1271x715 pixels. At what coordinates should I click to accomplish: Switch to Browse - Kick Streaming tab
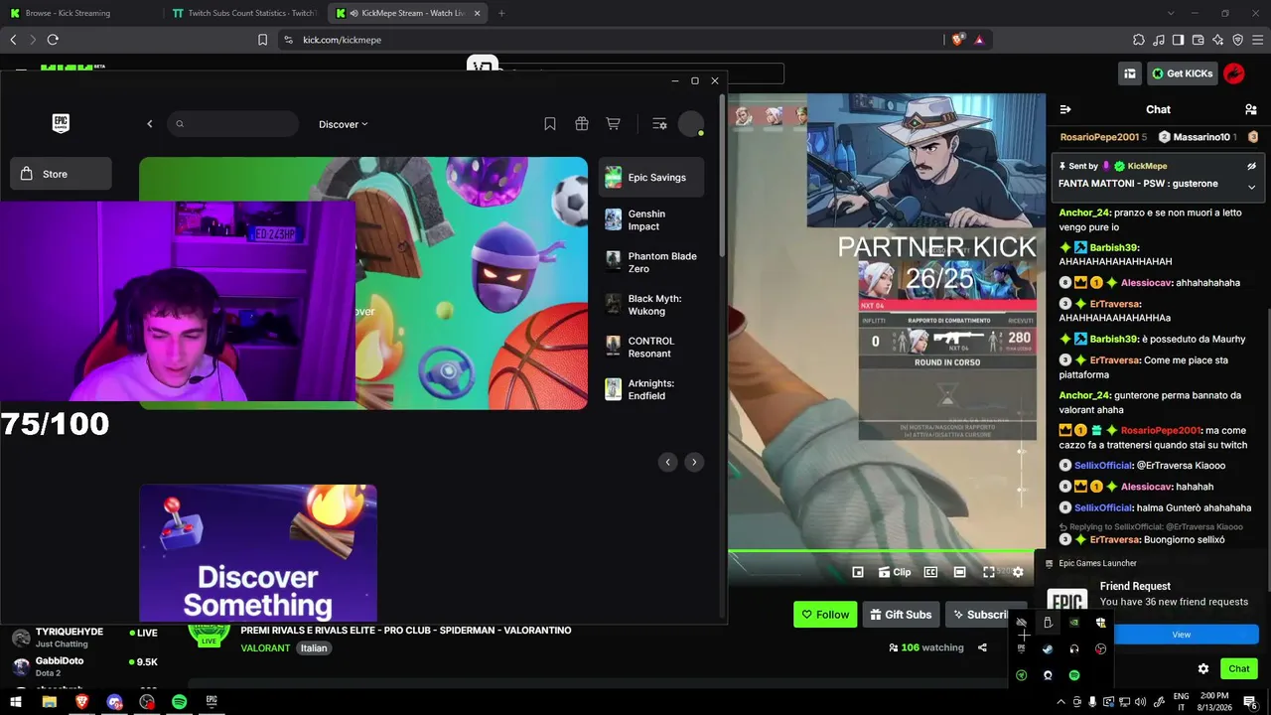[x=80, y=13]
